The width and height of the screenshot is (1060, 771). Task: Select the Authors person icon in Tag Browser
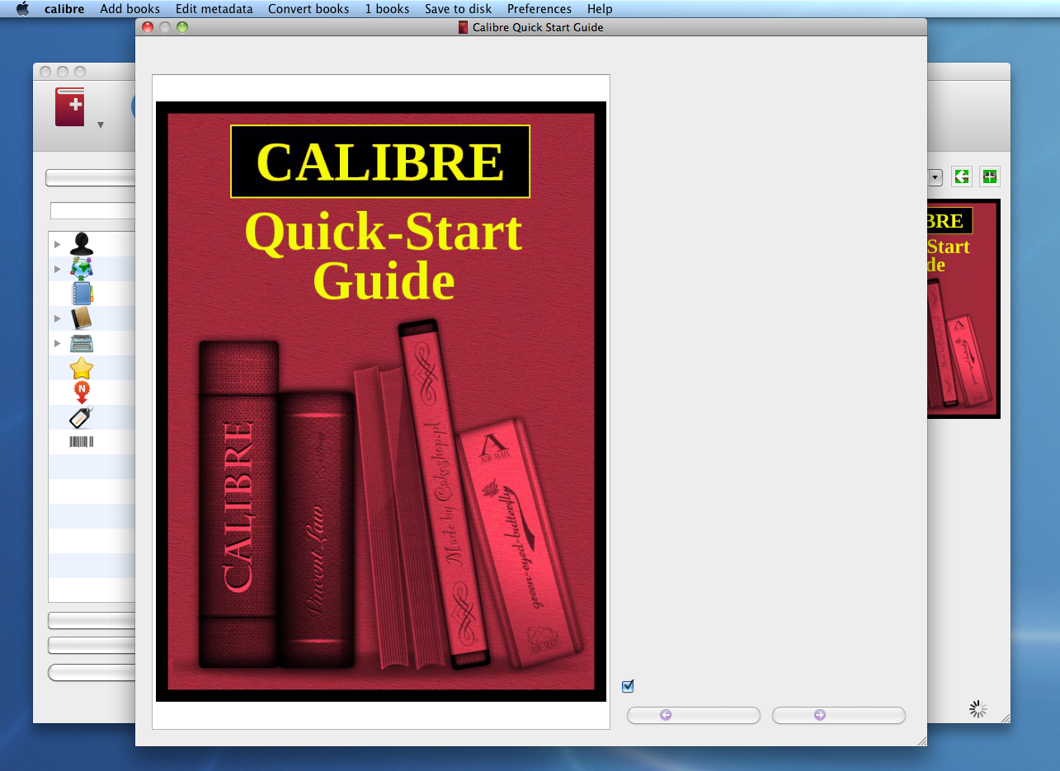click(x=82, y=244)
